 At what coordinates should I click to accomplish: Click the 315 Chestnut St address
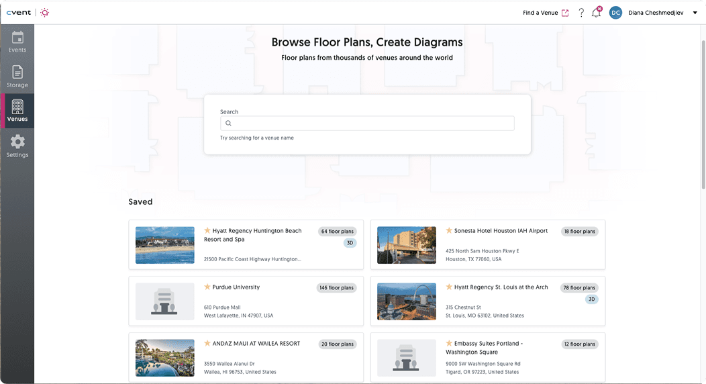point(485,311)
